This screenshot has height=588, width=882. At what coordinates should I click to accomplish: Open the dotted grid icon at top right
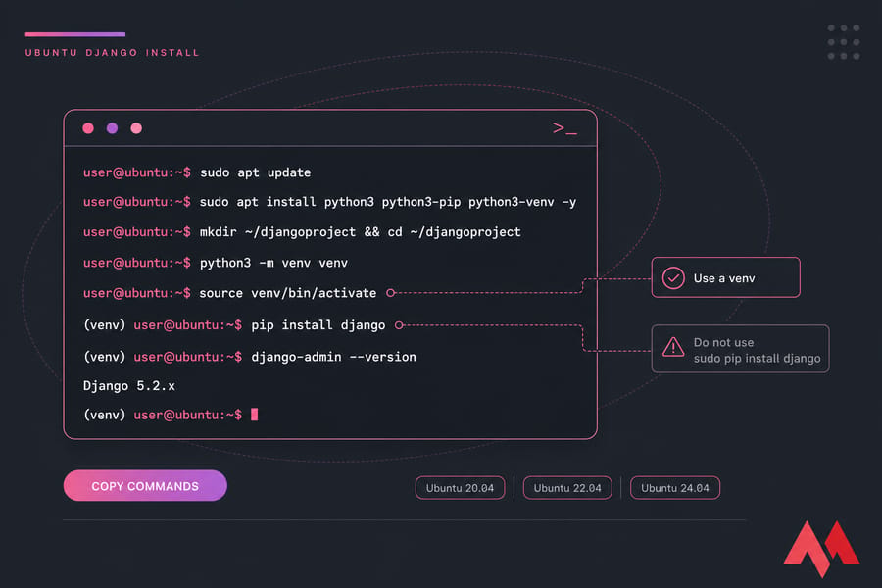click(843, 41)
